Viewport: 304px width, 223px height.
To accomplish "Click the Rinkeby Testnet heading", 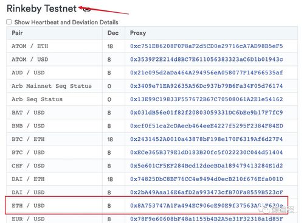I will click(x=42, y=9).
